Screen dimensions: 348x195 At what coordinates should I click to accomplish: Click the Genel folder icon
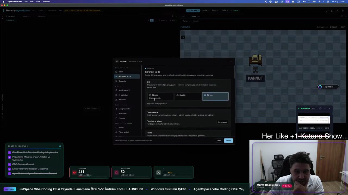[x=116, y=72]
